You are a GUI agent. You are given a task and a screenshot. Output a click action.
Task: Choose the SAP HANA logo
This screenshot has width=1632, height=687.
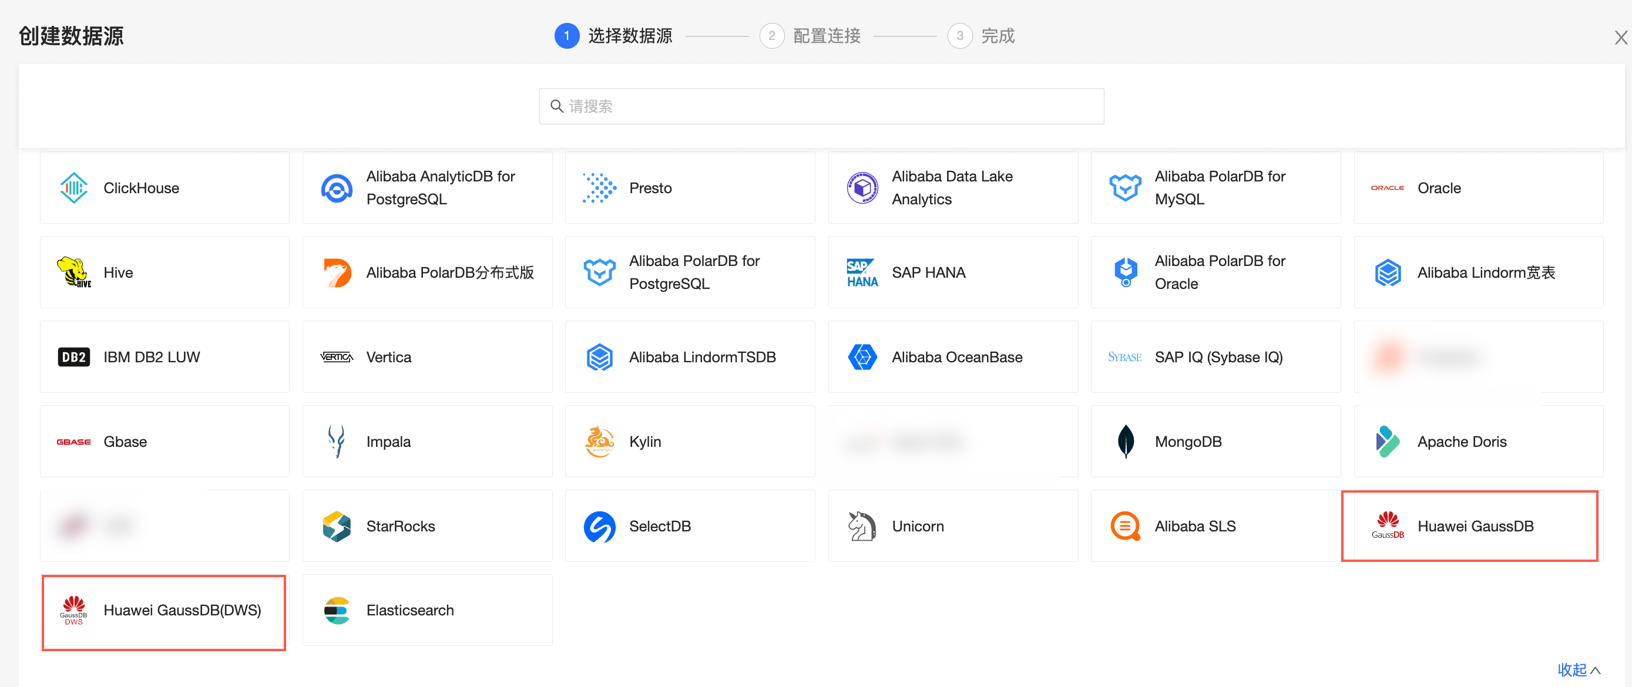pyautogui.click(x=862, y=273)
